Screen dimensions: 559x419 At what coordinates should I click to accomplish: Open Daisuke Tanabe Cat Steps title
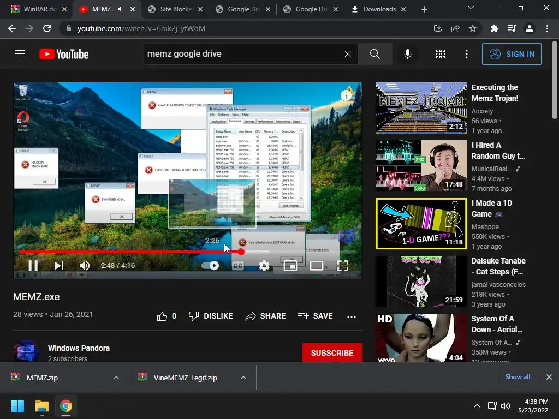click(498, 266)
